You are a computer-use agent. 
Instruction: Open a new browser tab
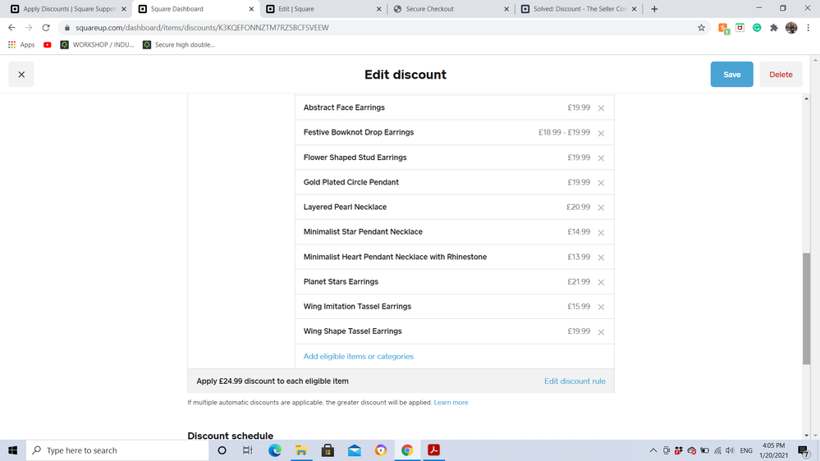tap(654, 9)
